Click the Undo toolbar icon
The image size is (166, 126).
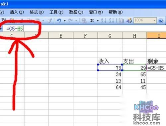[x=59, y=21]
